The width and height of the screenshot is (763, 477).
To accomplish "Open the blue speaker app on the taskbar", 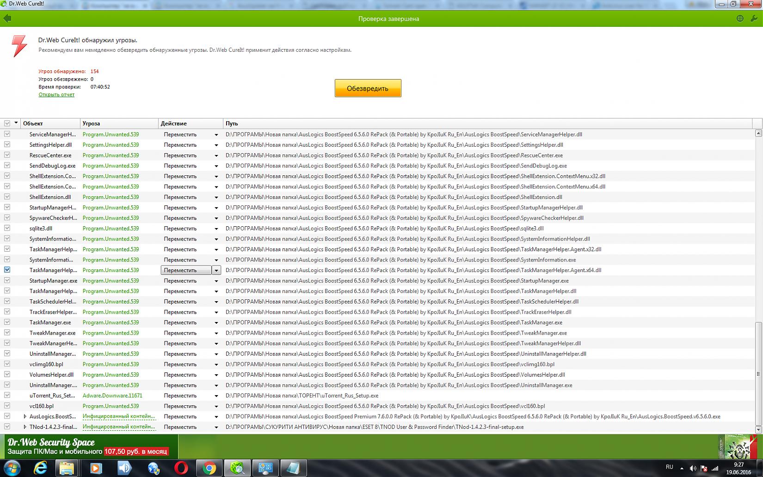I will pyautogui.click(x=124, y=468).
